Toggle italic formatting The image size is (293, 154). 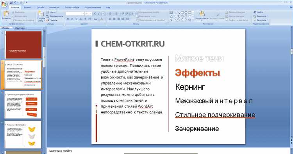[x=72, y=19]
